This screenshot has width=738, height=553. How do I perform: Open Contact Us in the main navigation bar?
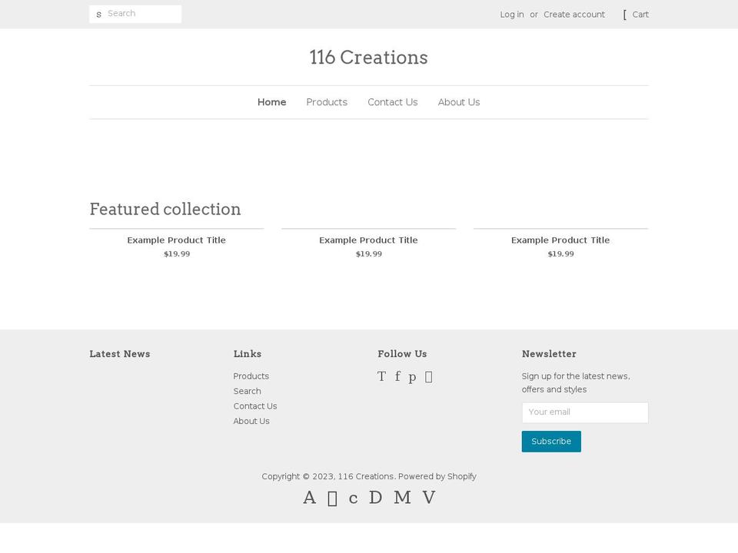393,102
